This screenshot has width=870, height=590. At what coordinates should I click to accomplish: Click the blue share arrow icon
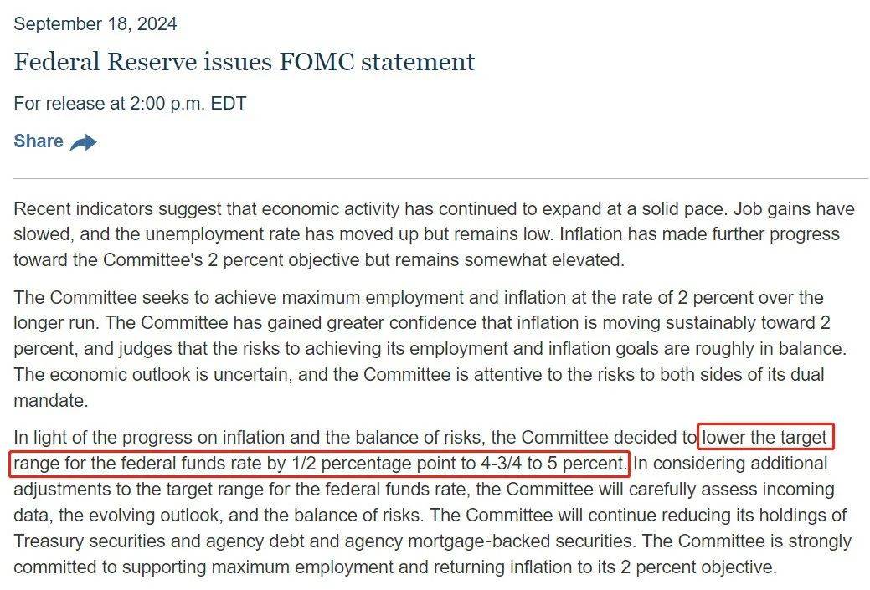click(x=83, y=142)
